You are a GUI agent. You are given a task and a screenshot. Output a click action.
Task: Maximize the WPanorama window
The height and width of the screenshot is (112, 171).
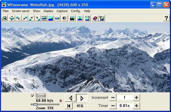click(x=160, y=5)
